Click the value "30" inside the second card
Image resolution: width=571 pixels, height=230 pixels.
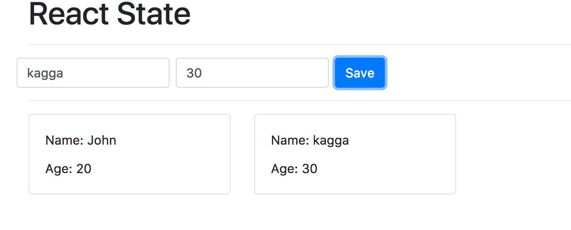(310, 169)
